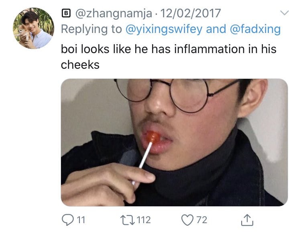Share the tweet via the upload arrow icon
The height and width of the screenshot is (232, 301).
247,220
